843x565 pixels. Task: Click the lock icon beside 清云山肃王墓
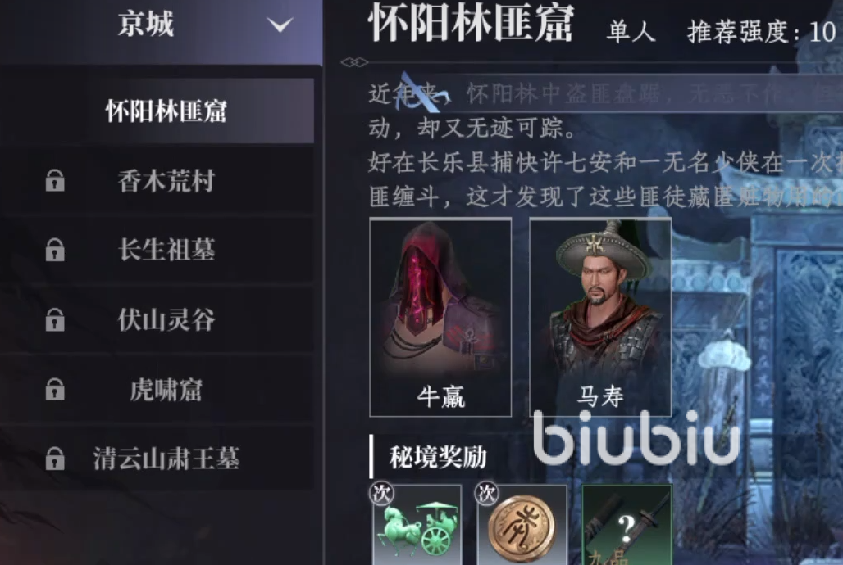[x=55, y=459]
